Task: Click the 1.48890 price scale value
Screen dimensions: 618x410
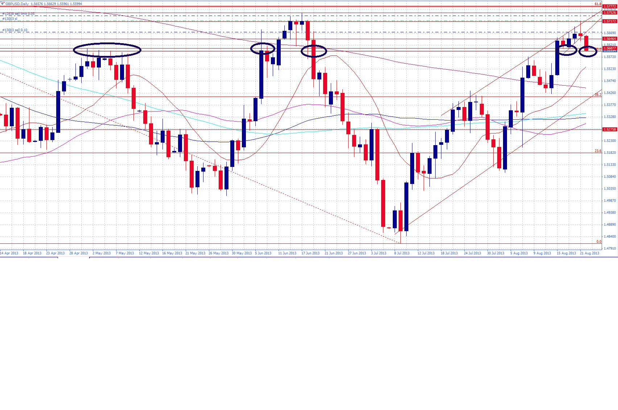Action: (610, 224)
